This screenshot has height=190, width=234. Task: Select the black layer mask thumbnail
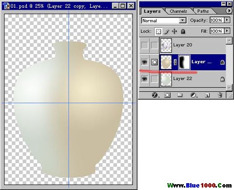coord(184,62)
